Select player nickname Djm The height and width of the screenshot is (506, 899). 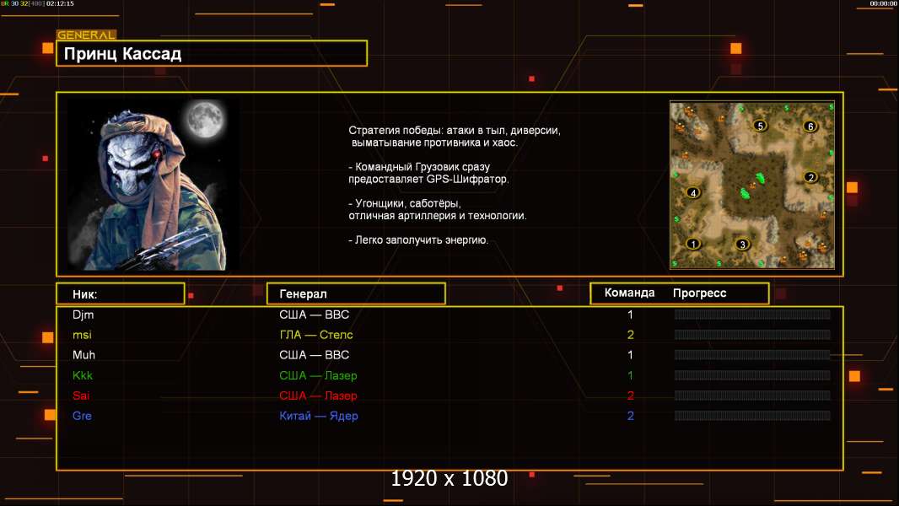[83, 315]
